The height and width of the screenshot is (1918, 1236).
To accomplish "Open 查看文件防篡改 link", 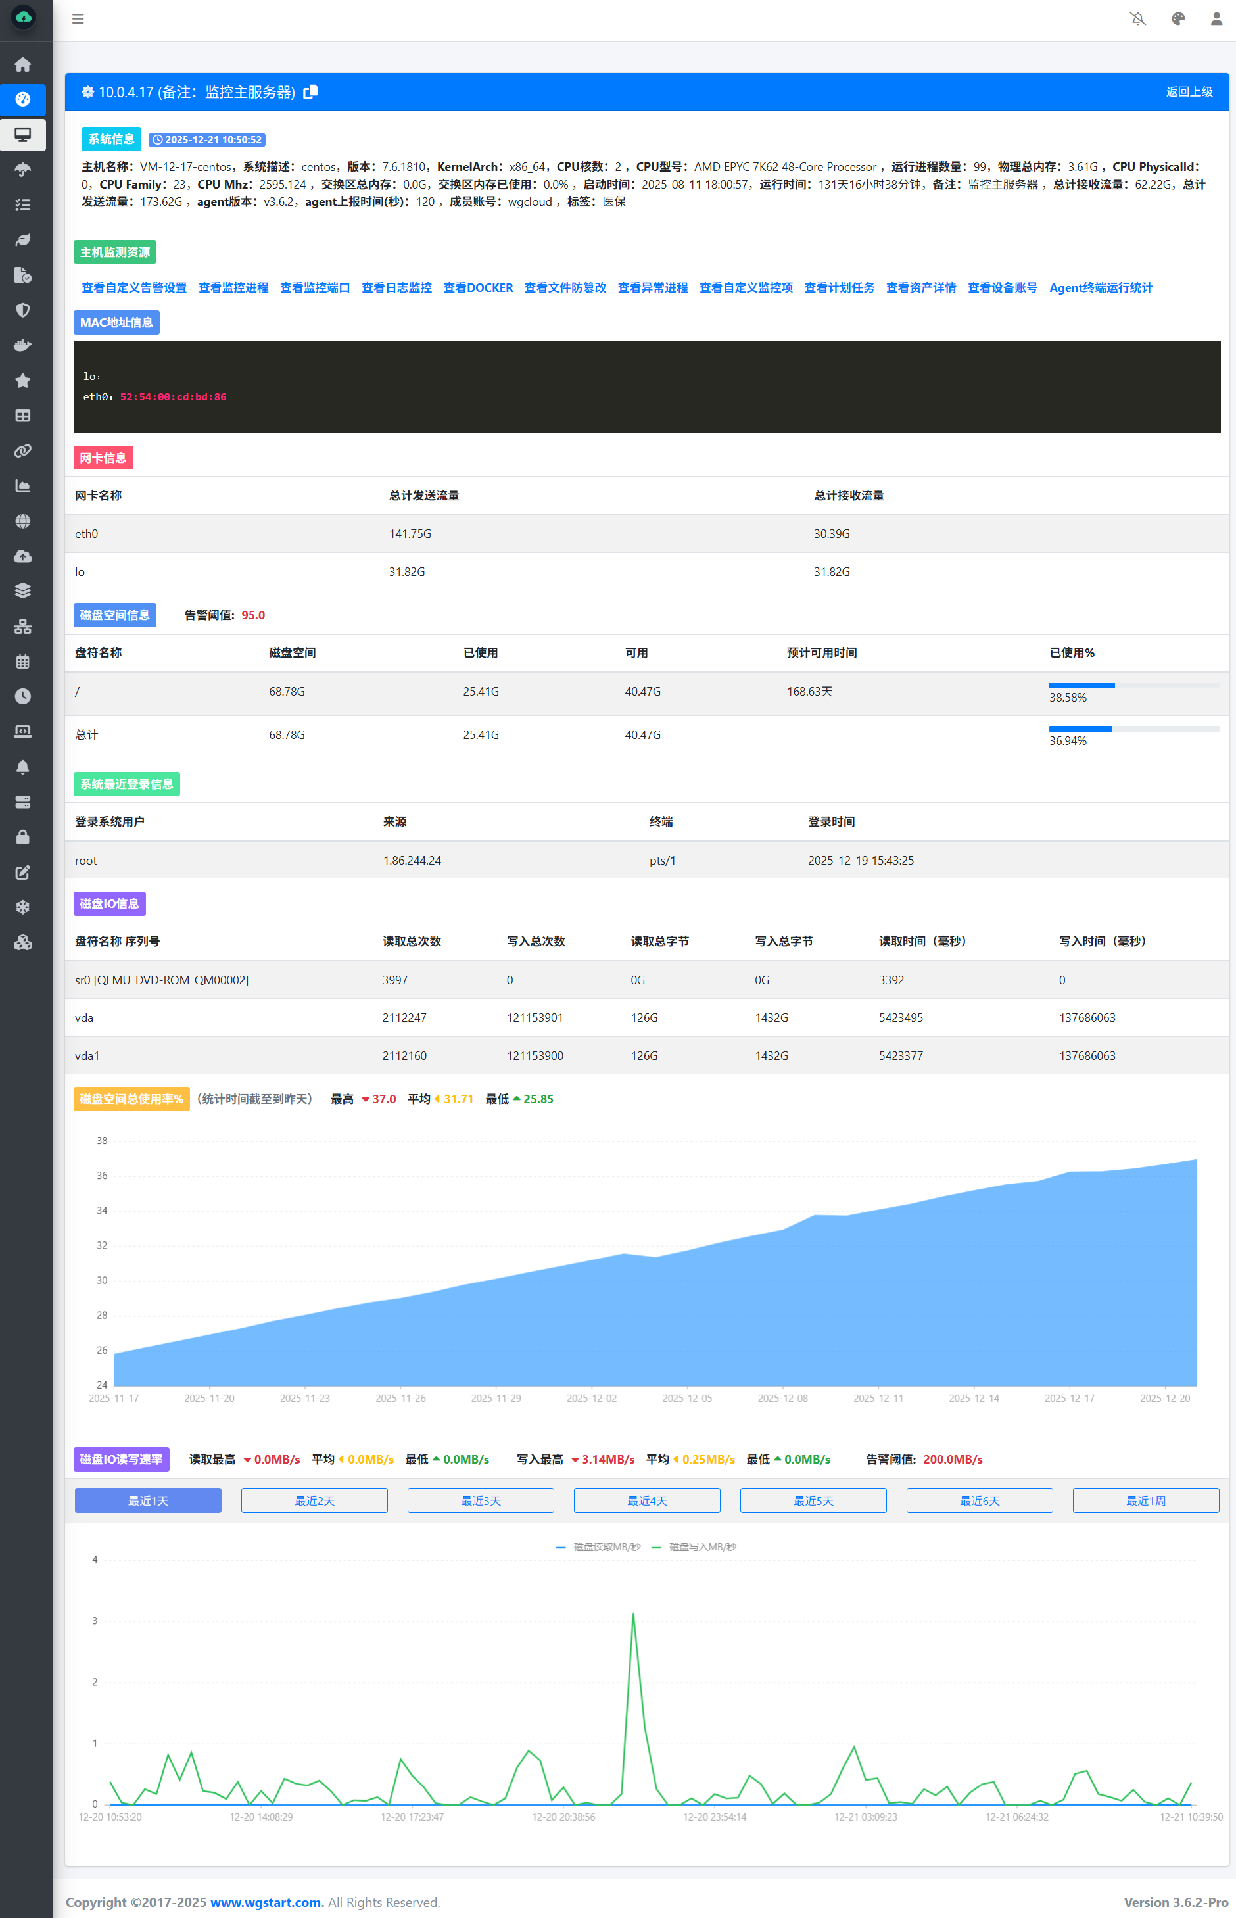I will pyautogui.click(x=565, y=287).
